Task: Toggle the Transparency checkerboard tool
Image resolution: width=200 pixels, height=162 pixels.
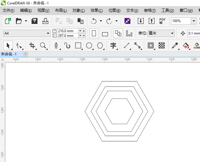Action: tap(162, 45)
